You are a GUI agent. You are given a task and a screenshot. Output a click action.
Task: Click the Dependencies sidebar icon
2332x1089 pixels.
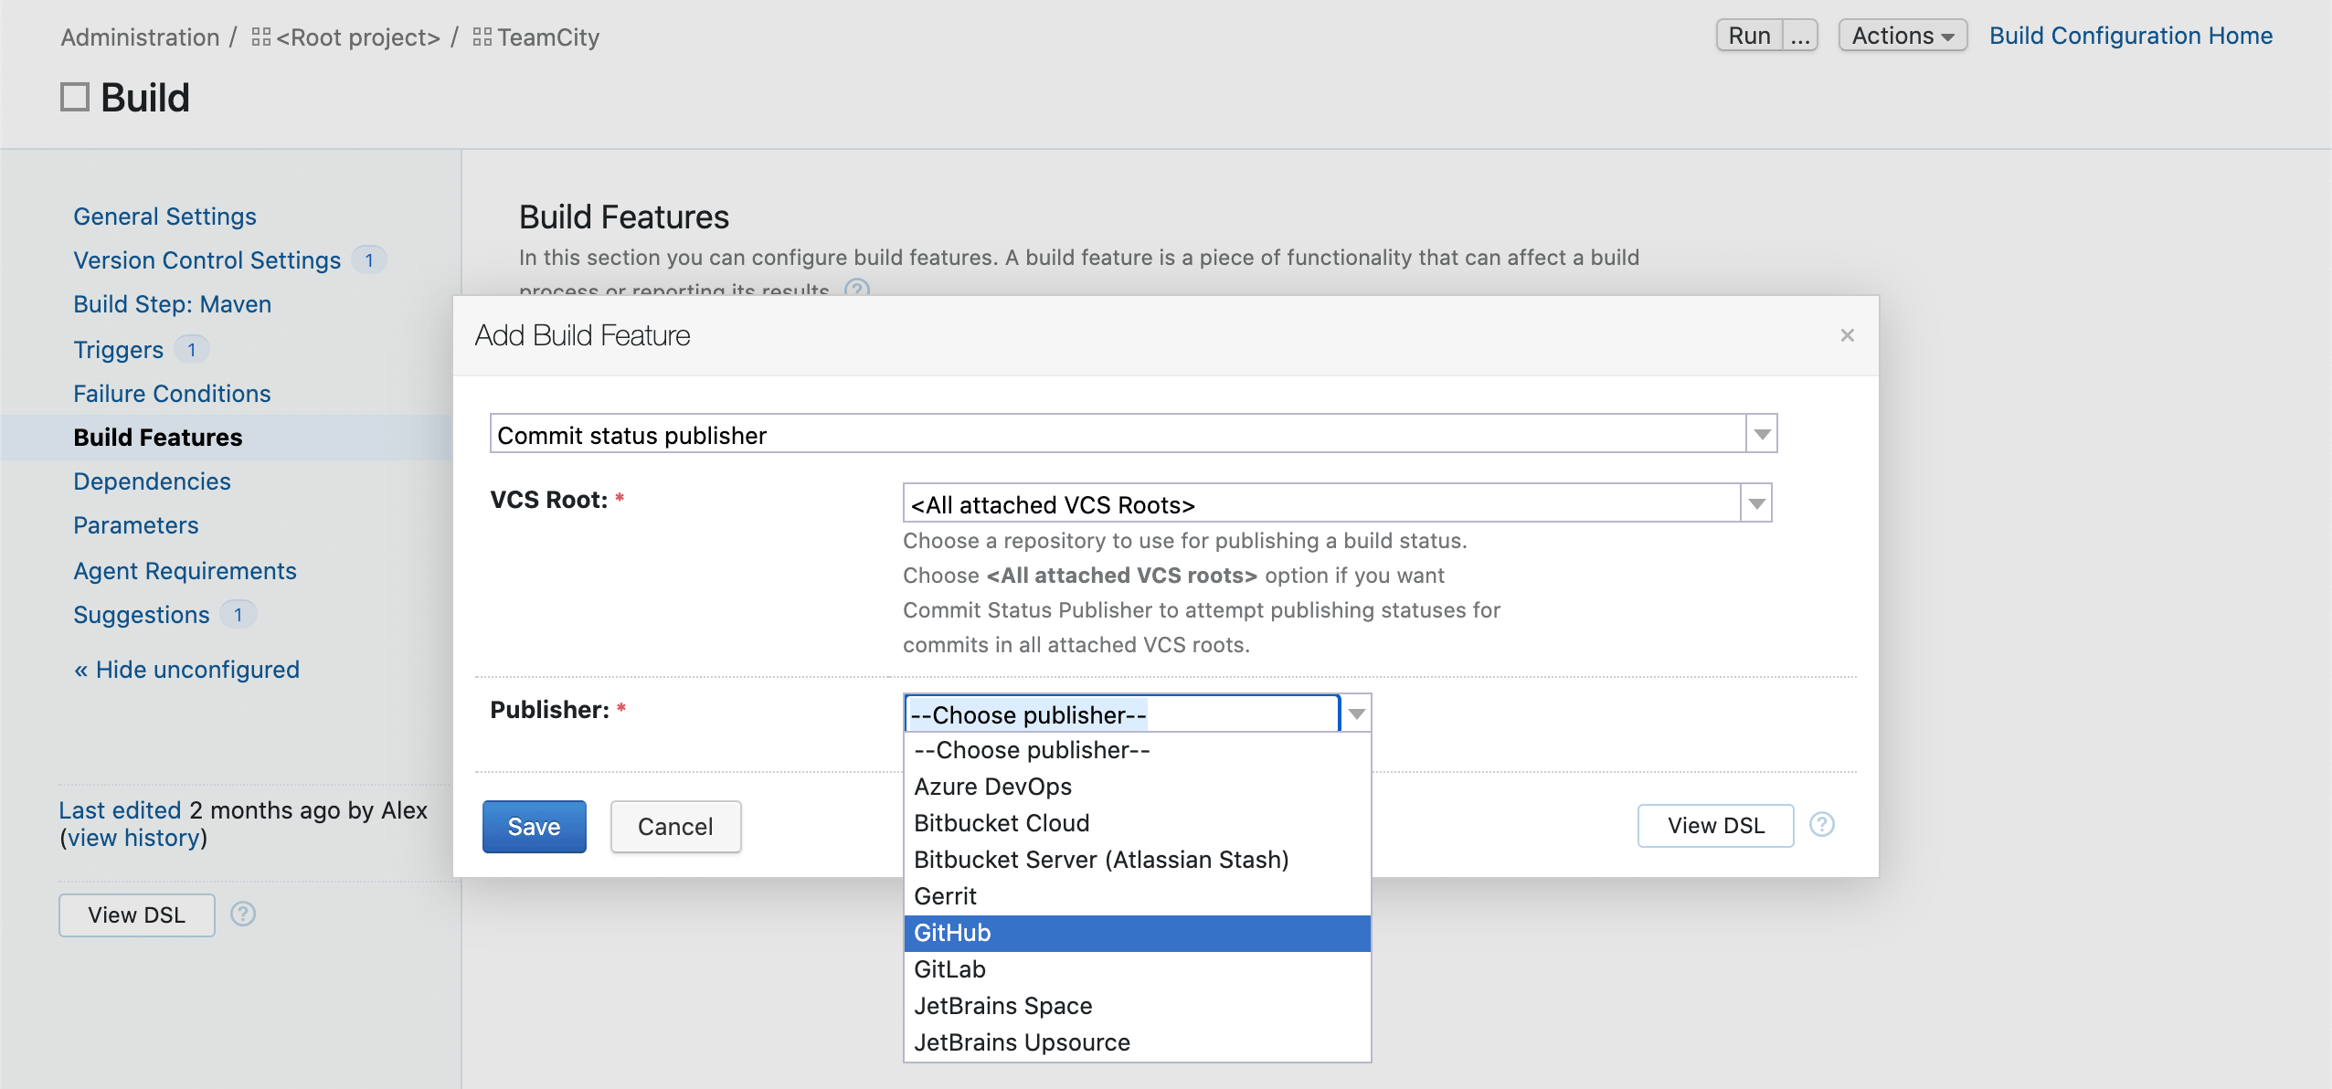point(152,481)
